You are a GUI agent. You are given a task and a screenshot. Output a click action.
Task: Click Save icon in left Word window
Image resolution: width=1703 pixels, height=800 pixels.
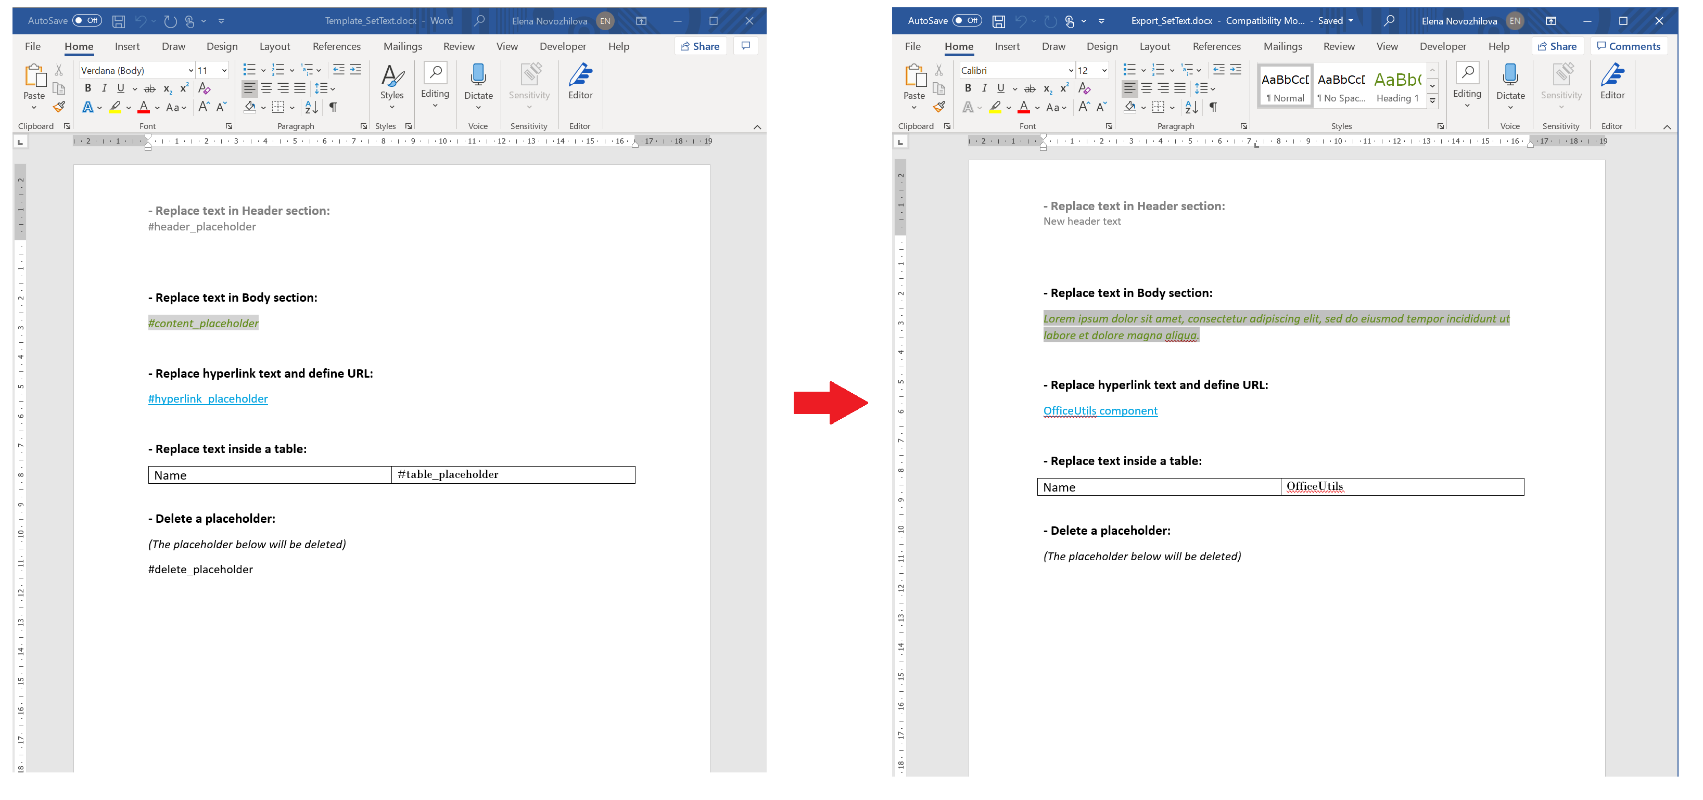pos(118,21)
